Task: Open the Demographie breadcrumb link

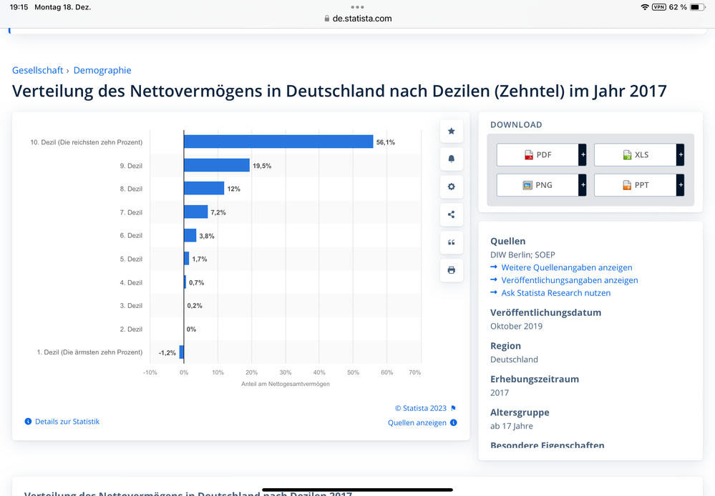Action: pos(102,70)
